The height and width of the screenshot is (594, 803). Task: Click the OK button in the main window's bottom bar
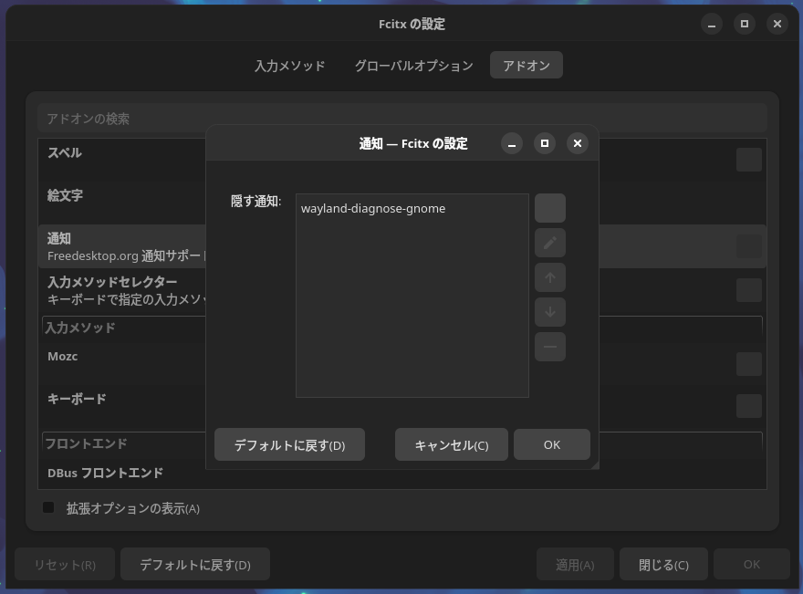click(752, 564)
